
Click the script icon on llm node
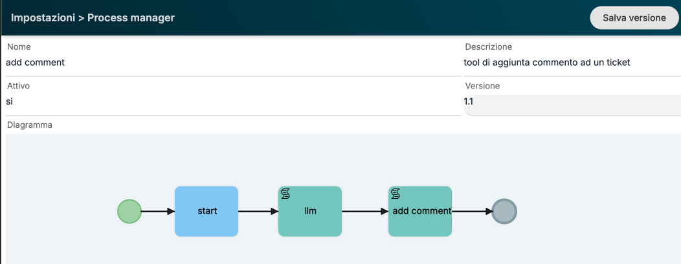click(x=285, y=194)
